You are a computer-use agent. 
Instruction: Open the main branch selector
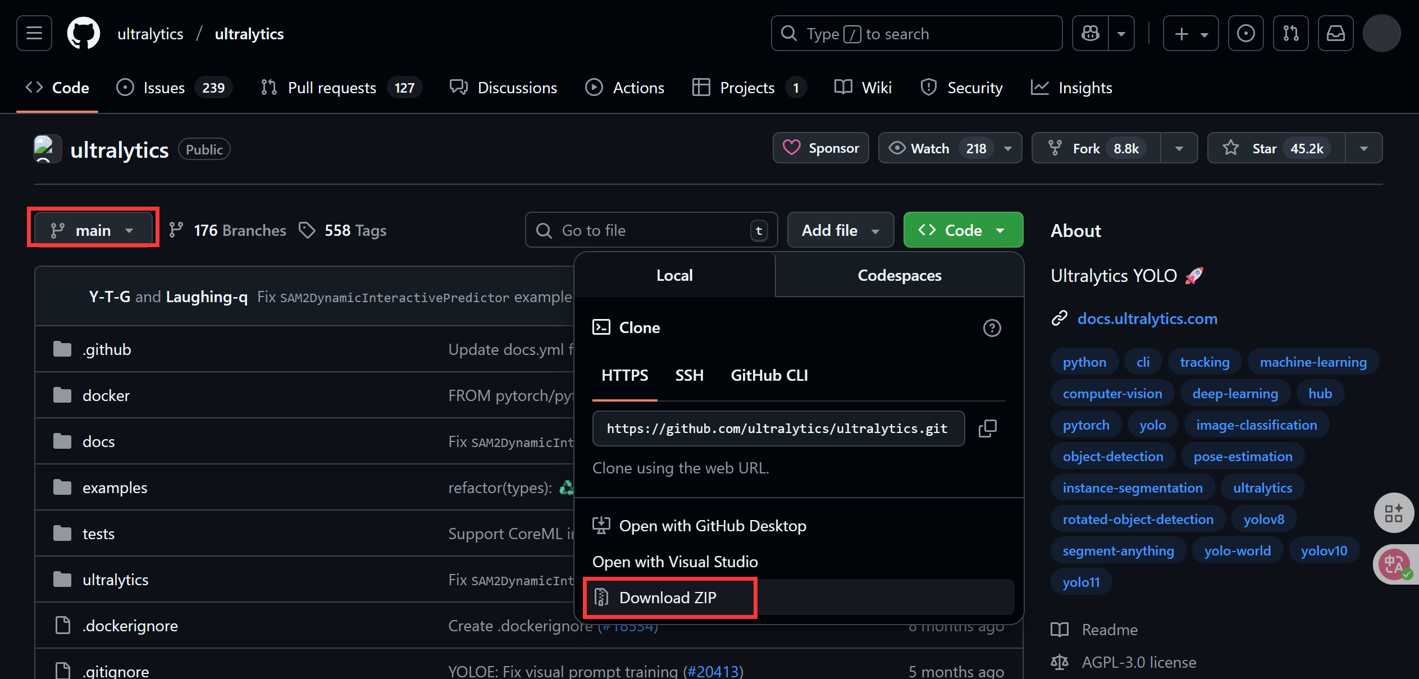click(93, 230)
